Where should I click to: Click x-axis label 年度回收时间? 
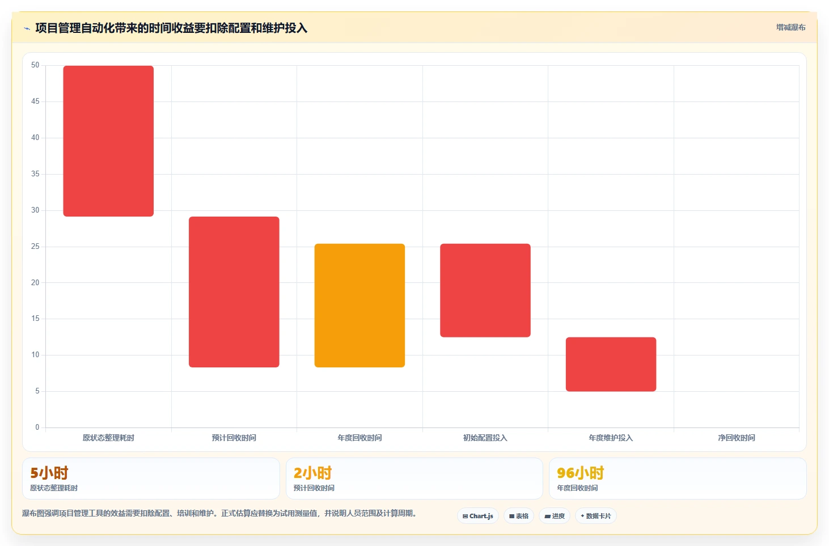359,438
